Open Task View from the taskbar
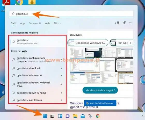145x120 pixels. point(52,116)
